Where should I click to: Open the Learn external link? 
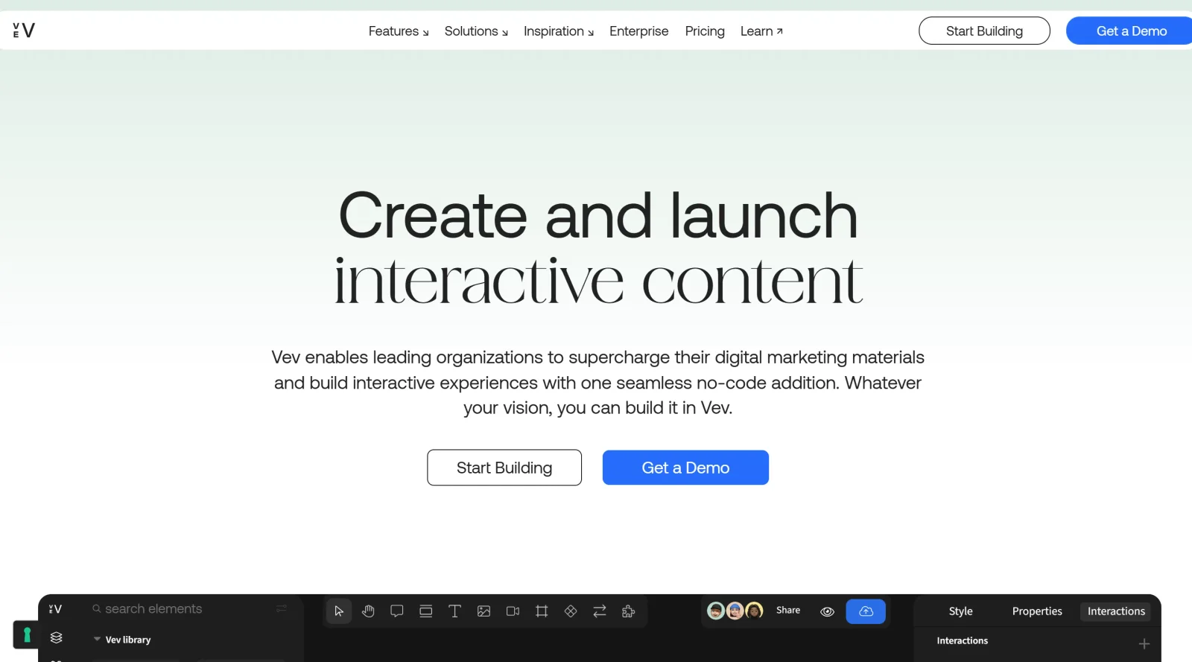(761, 31)
